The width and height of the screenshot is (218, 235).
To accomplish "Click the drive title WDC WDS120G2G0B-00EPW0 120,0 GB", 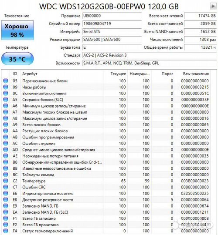I will [109, 7].
